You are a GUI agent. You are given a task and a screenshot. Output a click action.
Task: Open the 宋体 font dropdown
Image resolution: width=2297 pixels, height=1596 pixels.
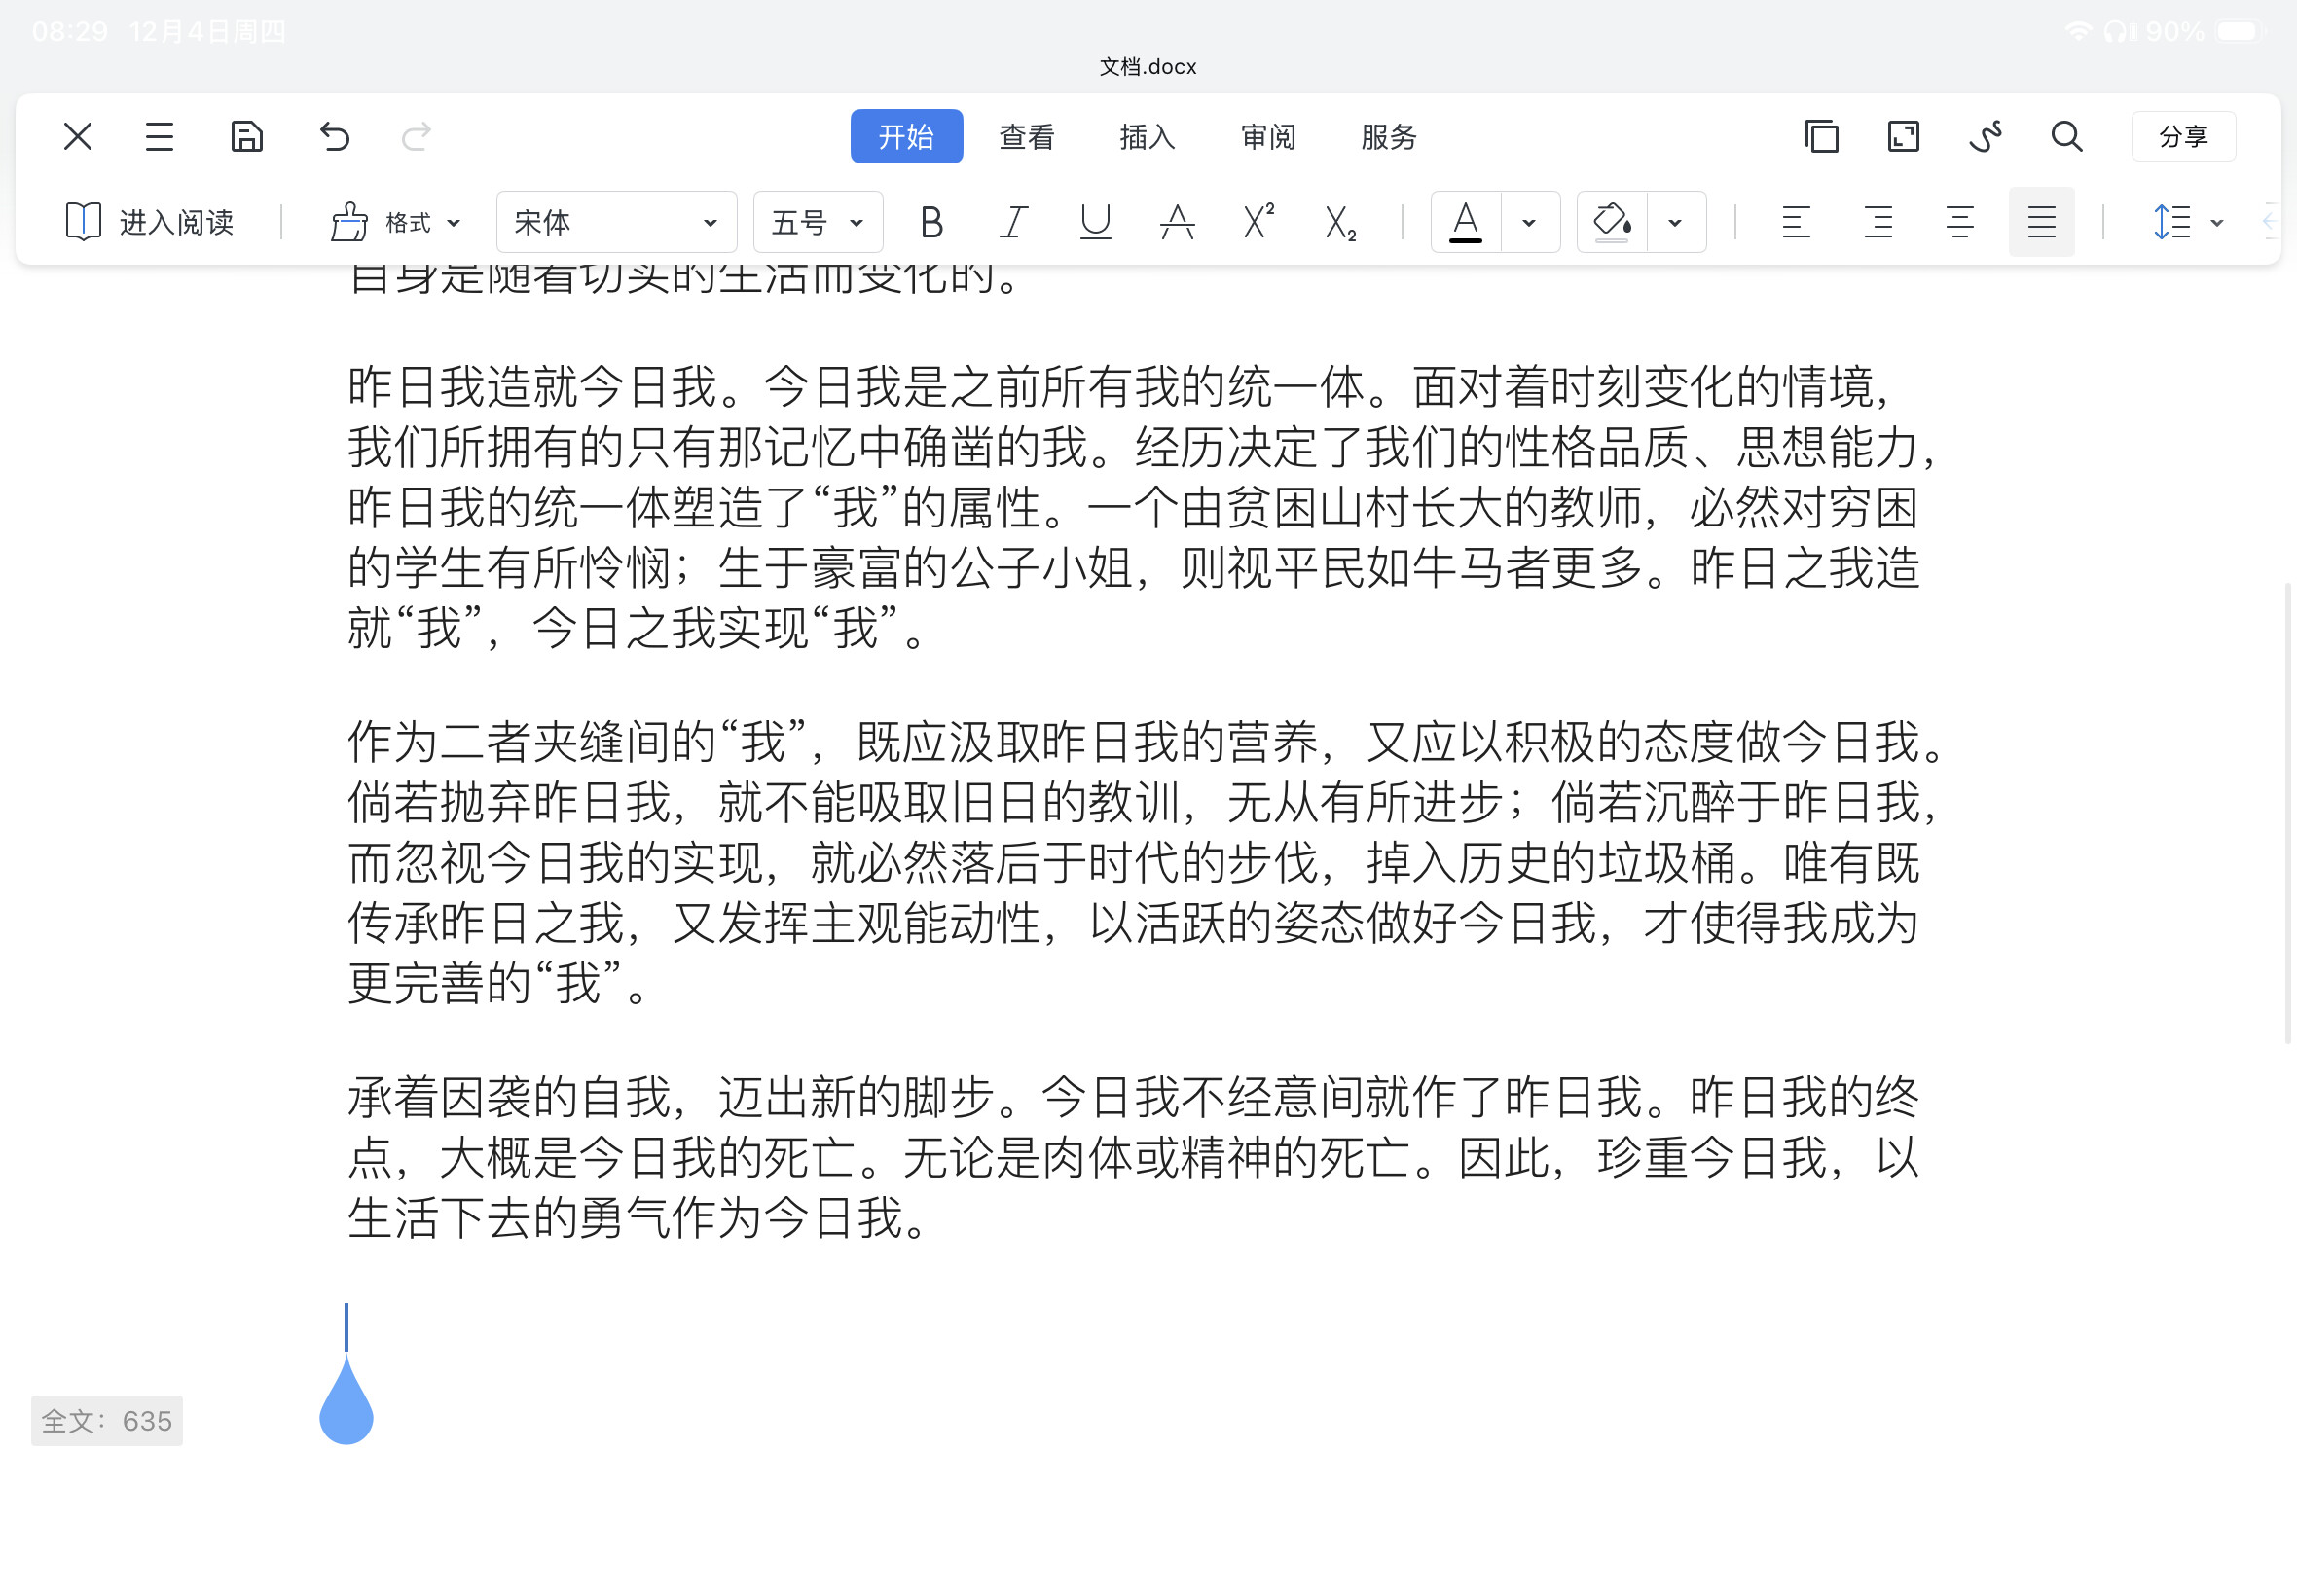coord(616,222)
